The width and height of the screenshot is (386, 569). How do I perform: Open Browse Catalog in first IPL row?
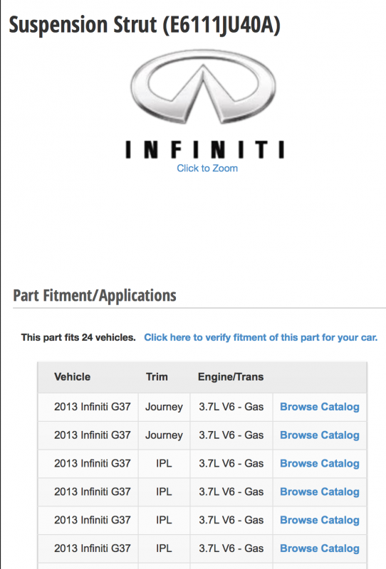pyautogui.click(x=320, y=464)
